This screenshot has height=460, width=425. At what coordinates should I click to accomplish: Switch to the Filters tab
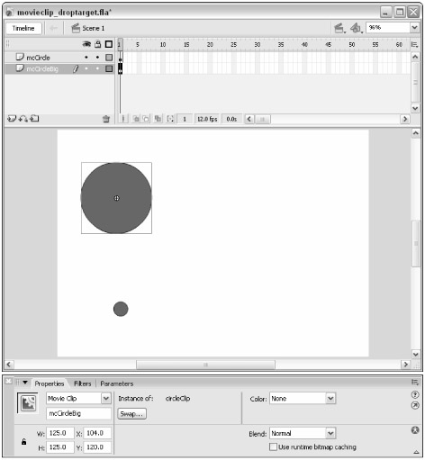point(83,383)
